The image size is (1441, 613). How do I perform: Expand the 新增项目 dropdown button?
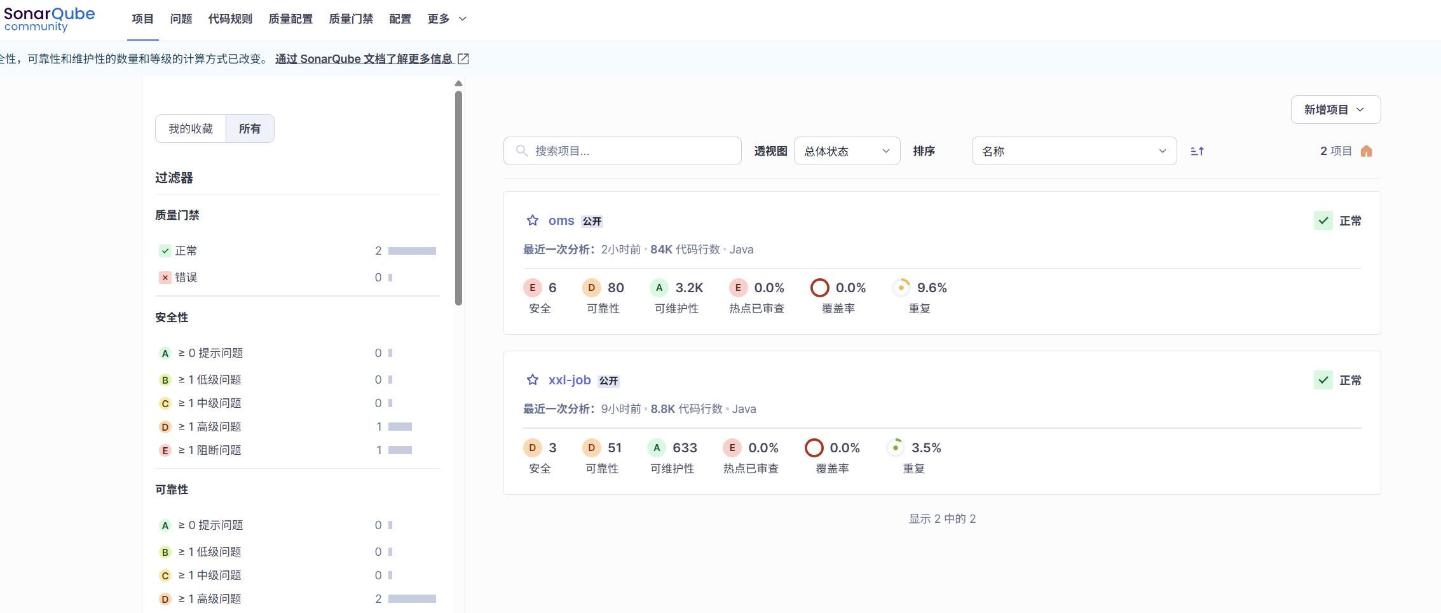[x=1335, y=110]
